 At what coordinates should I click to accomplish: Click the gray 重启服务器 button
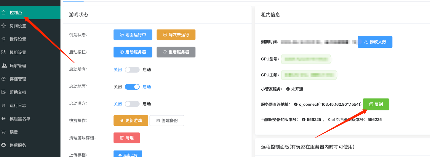[176, 52]
